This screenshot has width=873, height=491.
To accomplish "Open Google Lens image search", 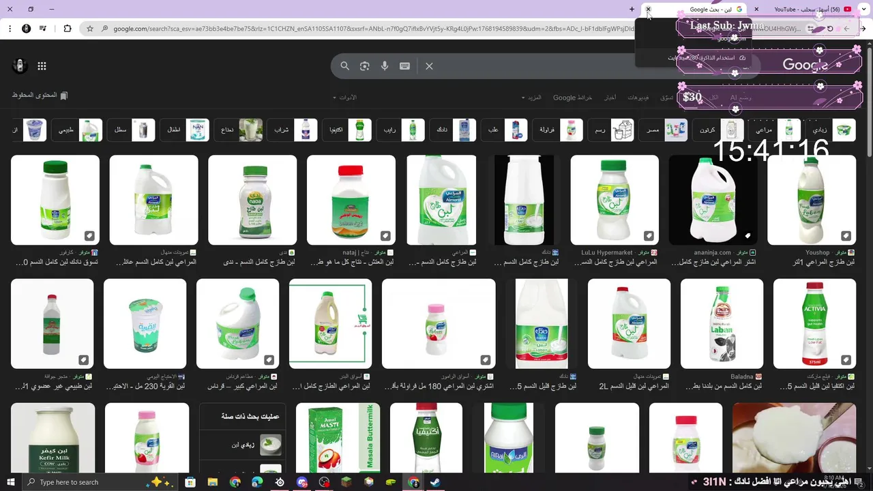I will coord(365,66).
